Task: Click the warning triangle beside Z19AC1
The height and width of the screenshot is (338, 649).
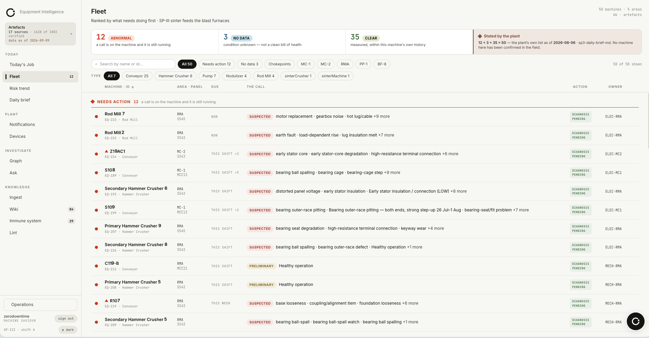Action: pyautogui.click(x=106, y=151)
